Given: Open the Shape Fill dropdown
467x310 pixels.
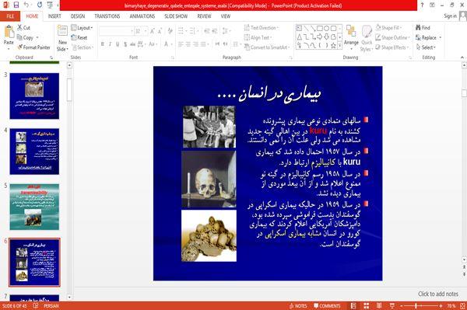Looking at the screenshot, I should point(388,28).
